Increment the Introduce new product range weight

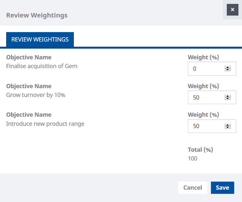tap(228, 125)
